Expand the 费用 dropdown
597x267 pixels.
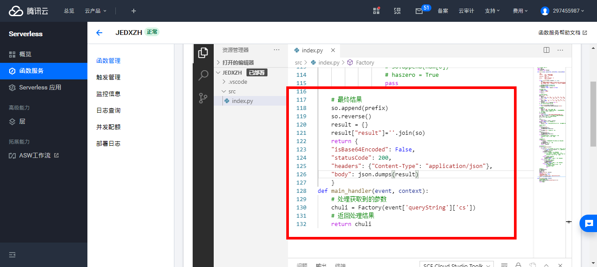pyautogui.click(x=521, y=11)
